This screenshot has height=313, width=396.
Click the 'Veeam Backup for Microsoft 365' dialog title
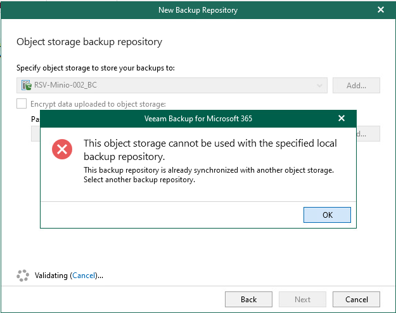(x=198, y=119)
